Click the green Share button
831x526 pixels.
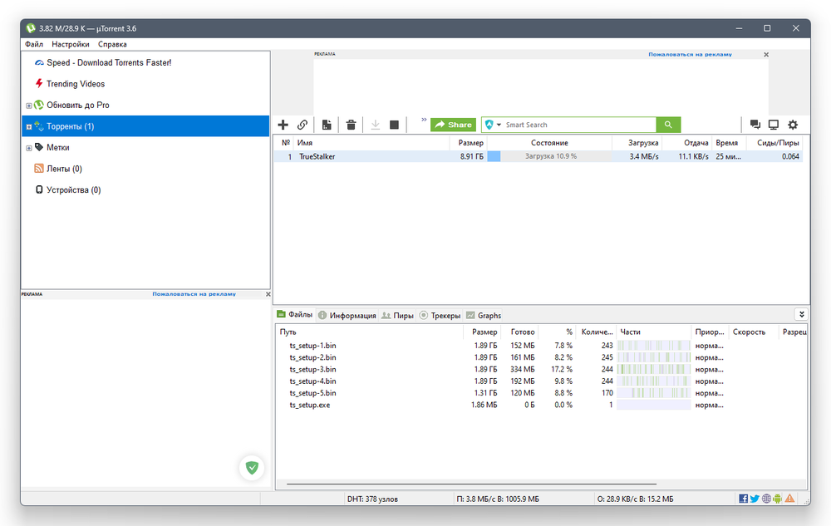pos(454,125)
